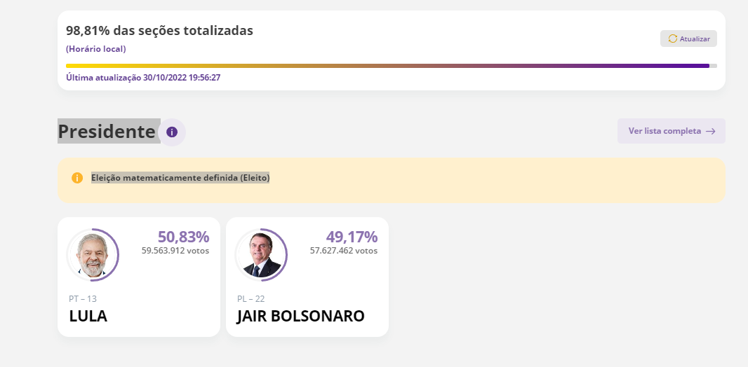The height and width of the screenshot is (367, 748).
Task: Select Jair Bolsonaro's candidate photo
Action: (x=261, y=255)
